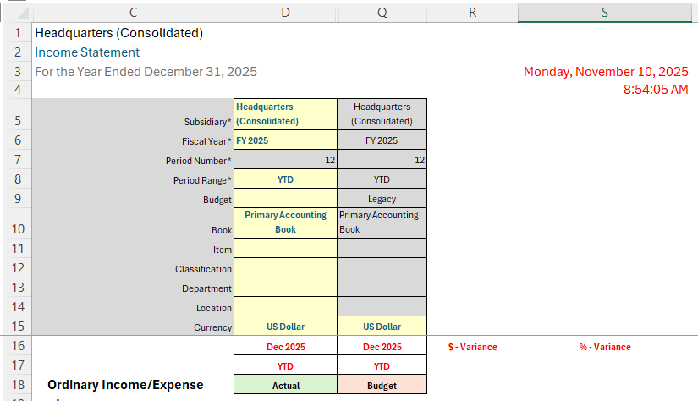Select the Legacy budget cell
Screen dimensions: 698x401
tap(382, 199)
